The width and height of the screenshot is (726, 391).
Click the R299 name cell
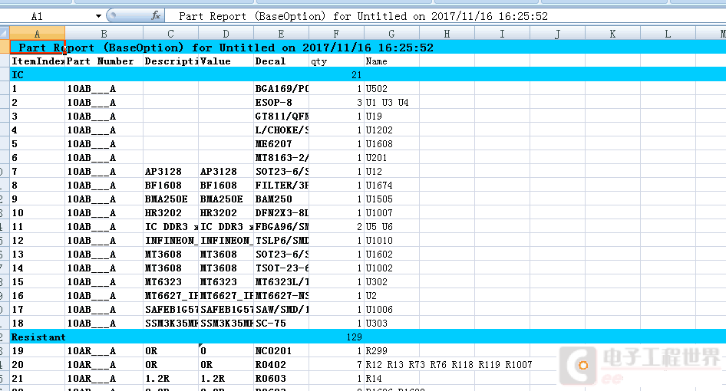(x=391, y=350)
